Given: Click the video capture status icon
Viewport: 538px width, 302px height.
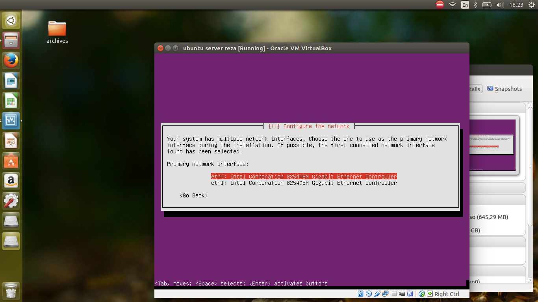Looking at the screenshot, I should [402, 294].
